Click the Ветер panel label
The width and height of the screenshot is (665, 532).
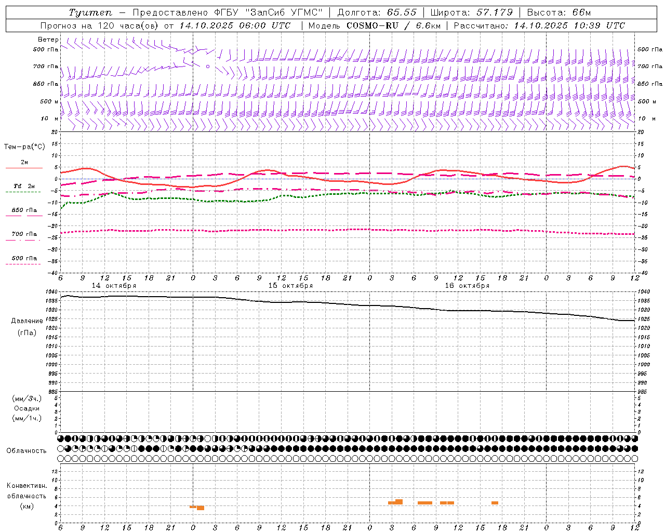[48, 39]
